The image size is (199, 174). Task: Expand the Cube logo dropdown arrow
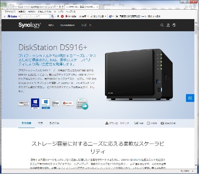pos(19,17)
